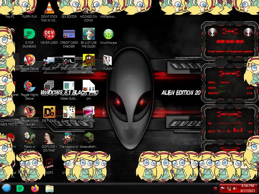Show hidden tray icons with the up arrow
This screenshot has width=259, height=194.
(x=215, y=188)
